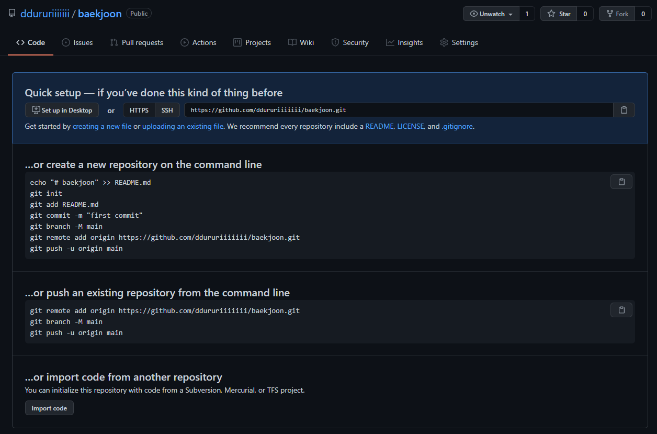Click '...or push an existing repository' heading
657x434 pixels.
pyautogui.click(x=157, y=293)
